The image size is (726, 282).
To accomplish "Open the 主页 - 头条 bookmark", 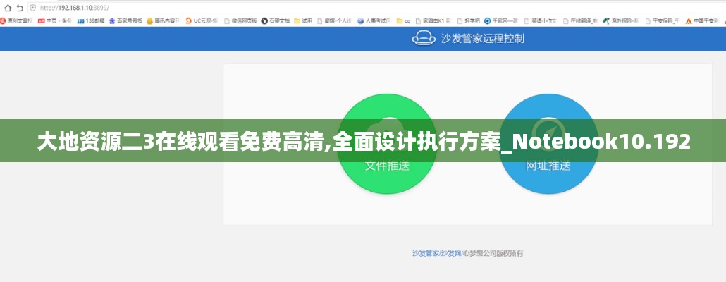I will 54,21.
